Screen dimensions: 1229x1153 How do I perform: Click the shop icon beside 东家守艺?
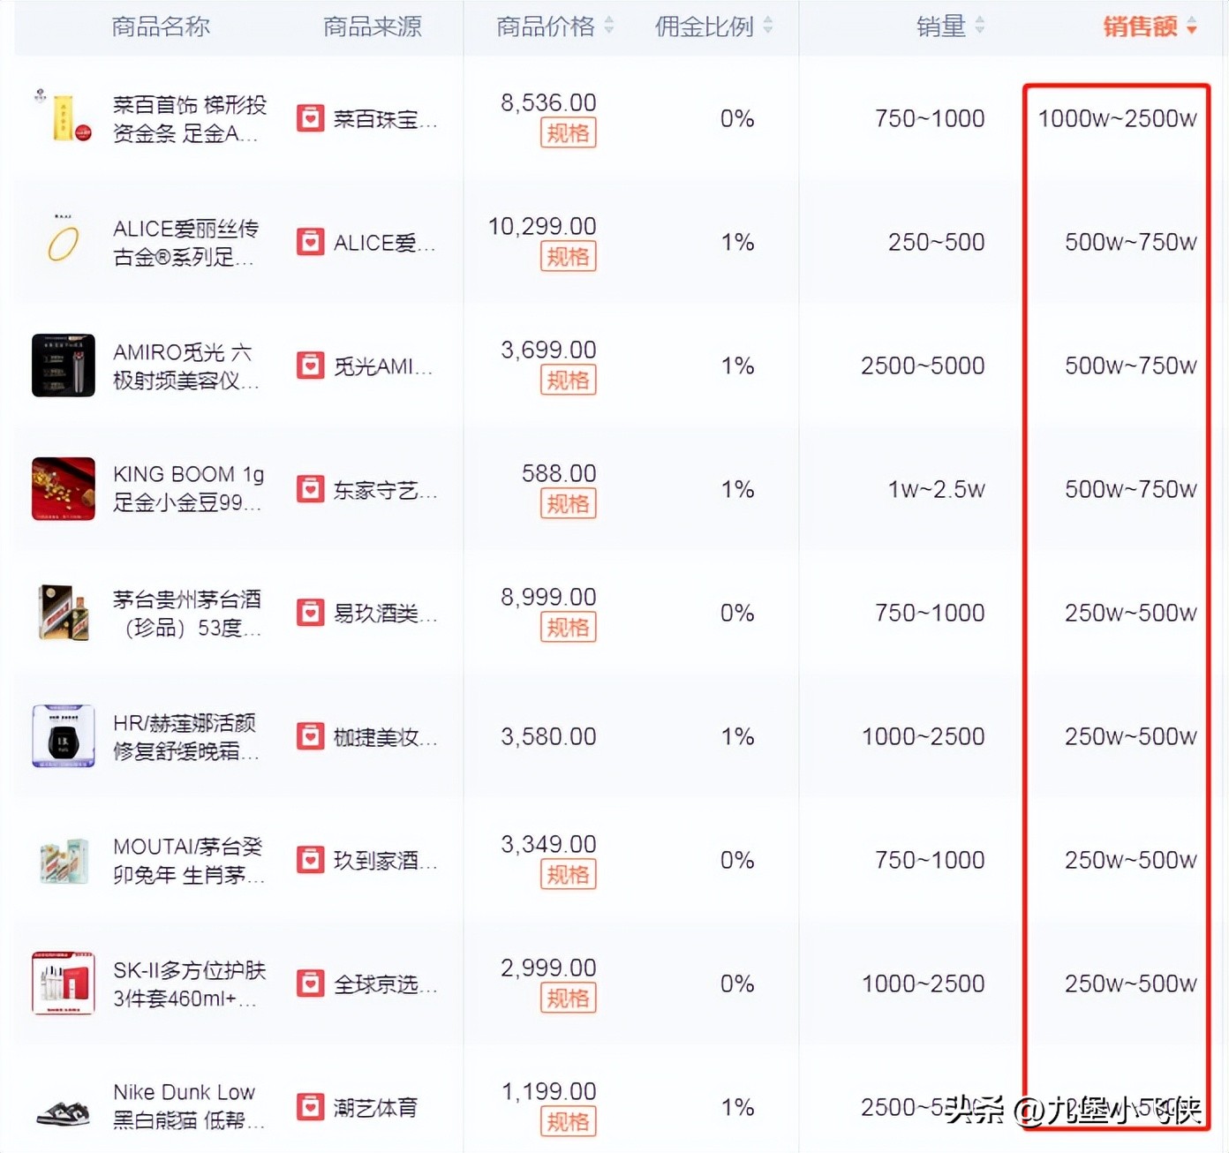pos(310,489)
